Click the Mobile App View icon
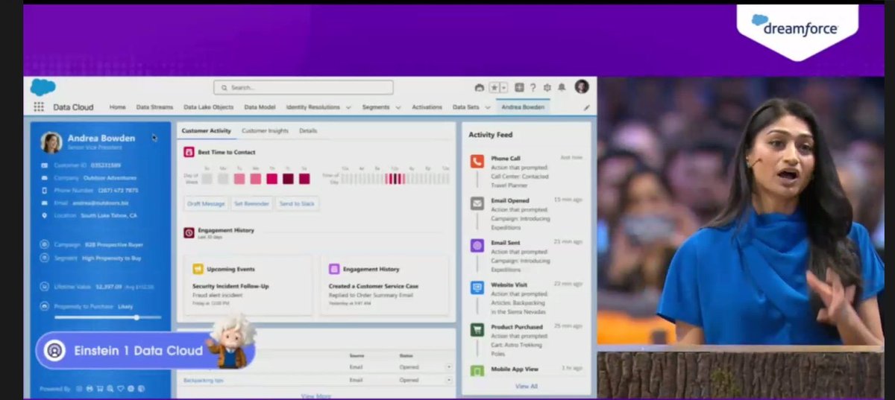 [477, 370]
